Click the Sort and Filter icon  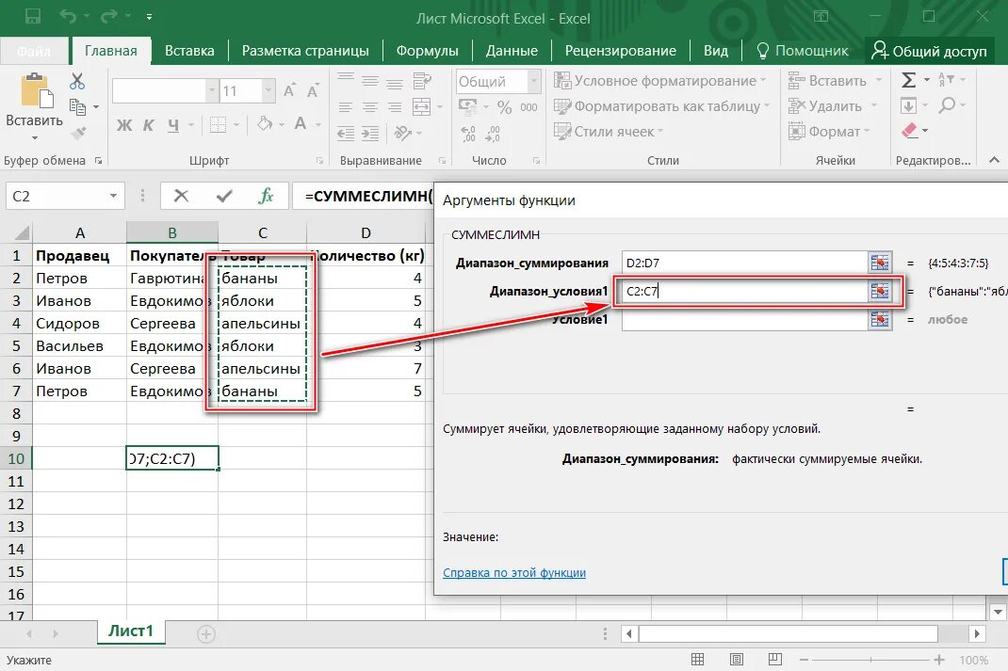tap(946, 80)
